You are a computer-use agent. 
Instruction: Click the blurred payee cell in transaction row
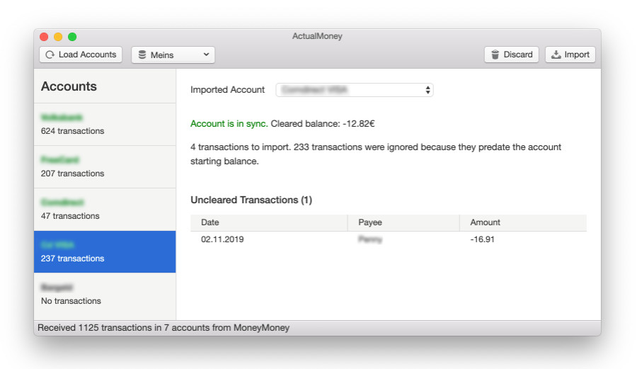tap(370, 239)
